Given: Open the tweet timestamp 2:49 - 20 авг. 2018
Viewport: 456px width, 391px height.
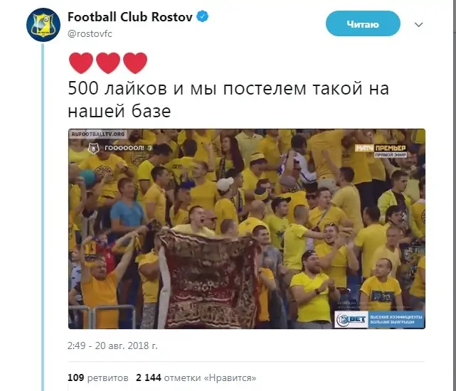Looking at the screenshot, I should tap(112, 346).
